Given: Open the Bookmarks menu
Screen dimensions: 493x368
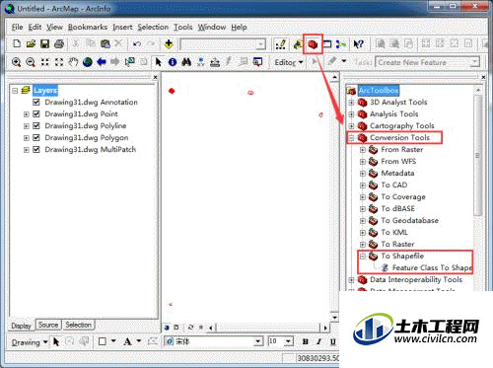Looking at the screenshot, I should (x=88, y=27).
